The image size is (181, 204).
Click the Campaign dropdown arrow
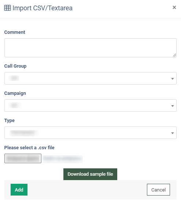(x=173, y=106)
